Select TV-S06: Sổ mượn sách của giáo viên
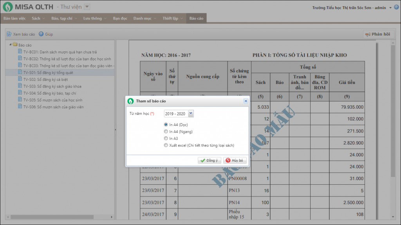 53,107
